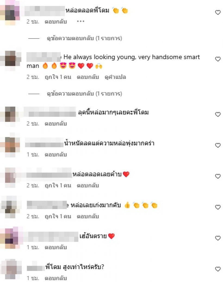This screenshot has width=223, height=282.
Task: Open profile picture beside 'เฮ้อันตราย' comment
Action: (x=11, y=238)
